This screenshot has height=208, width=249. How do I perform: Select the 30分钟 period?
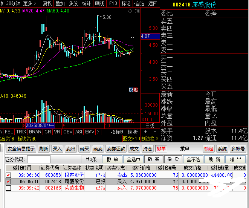pos(13,3)
